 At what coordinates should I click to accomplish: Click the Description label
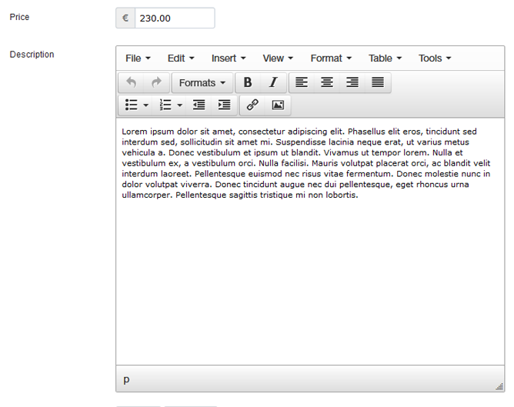[32, 55]
